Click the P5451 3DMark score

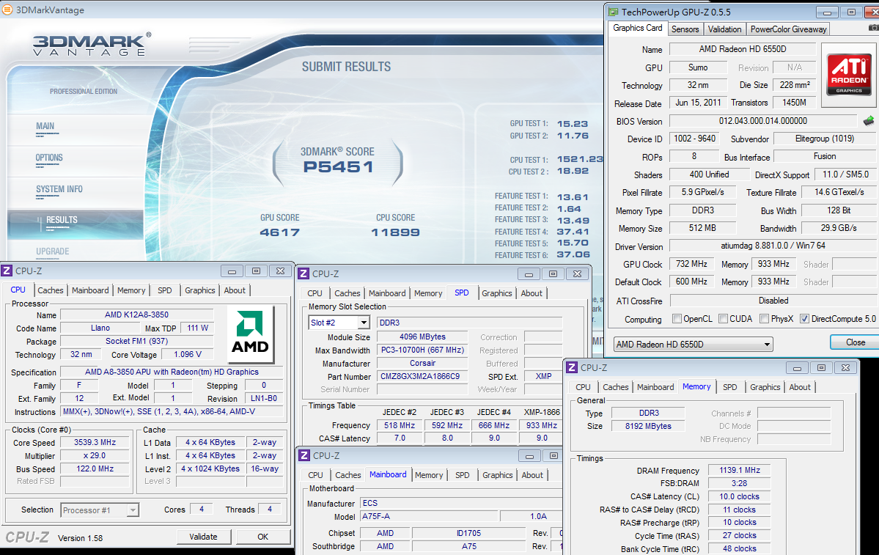338,166
